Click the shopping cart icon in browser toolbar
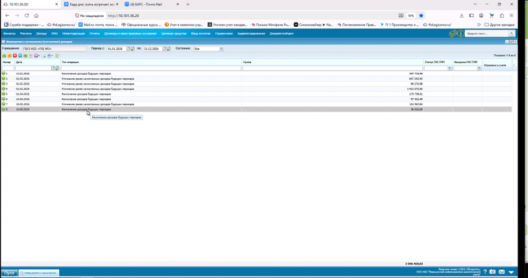 tap(492, 16)
